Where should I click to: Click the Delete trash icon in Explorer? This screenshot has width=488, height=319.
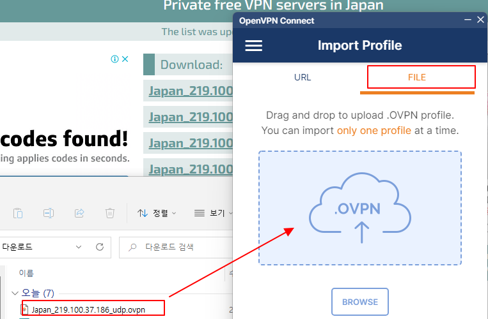[110, 213]
